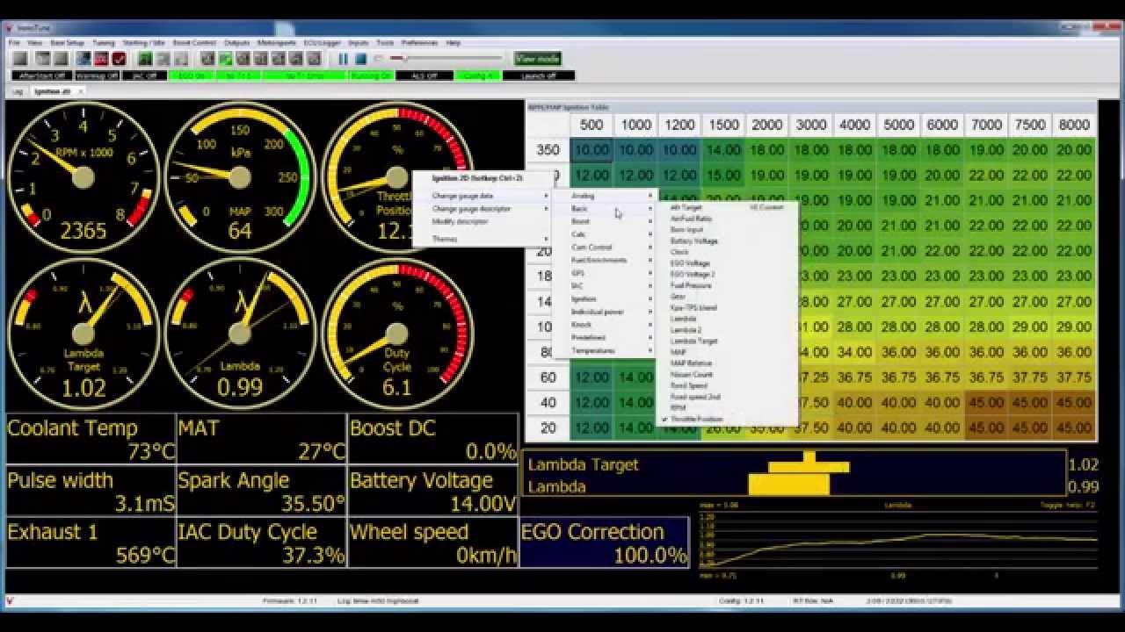Open the Tuning menu
The image size is (1125, 632).
pos(104,42)
